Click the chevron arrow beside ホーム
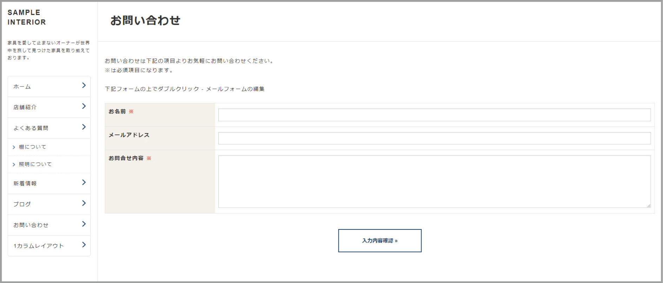 click(84, 85)
